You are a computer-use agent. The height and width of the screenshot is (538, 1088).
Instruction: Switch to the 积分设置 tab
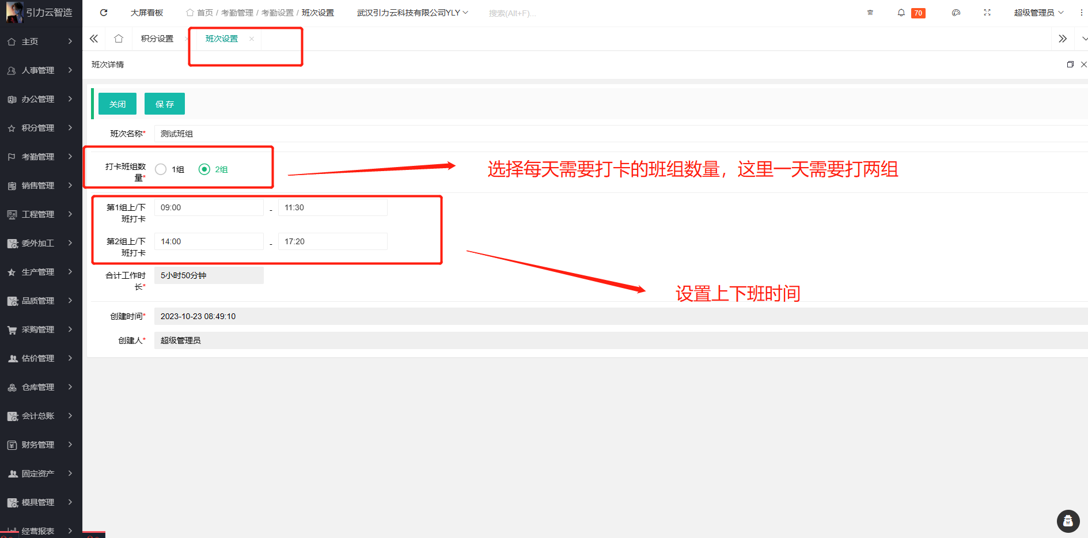click(x=157, y=39)
